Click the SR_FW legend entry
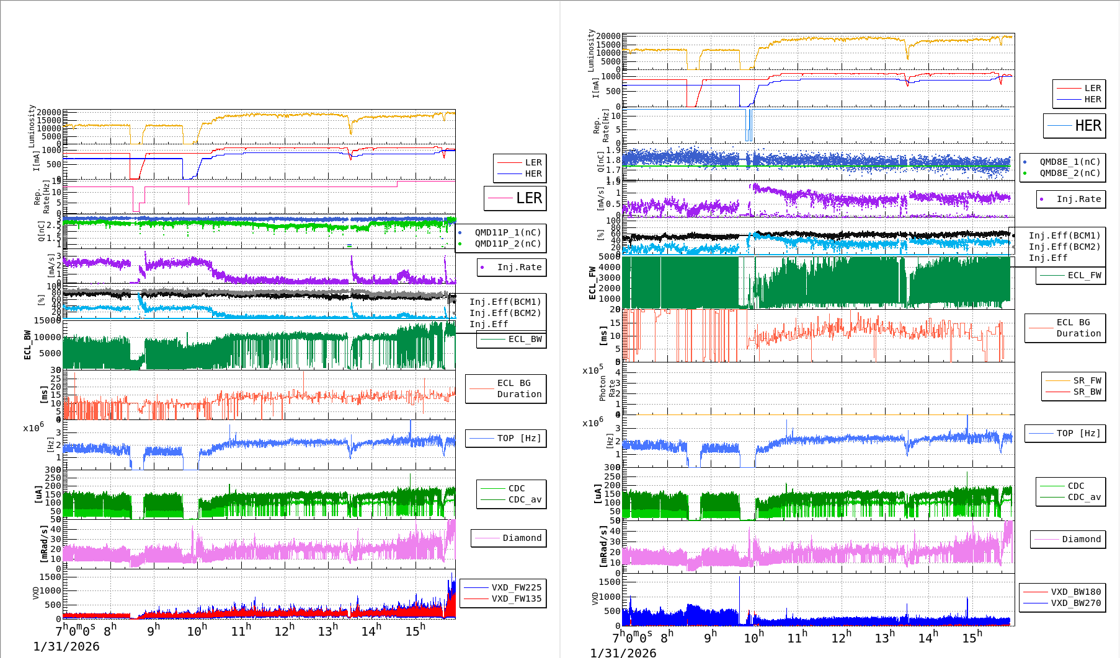This screenshot has width=1120, height=658. 1073,380
